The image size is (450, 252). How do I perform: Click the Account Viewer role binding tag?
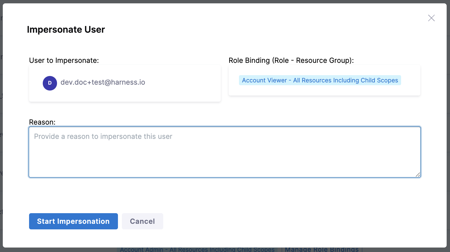point(320,80)
